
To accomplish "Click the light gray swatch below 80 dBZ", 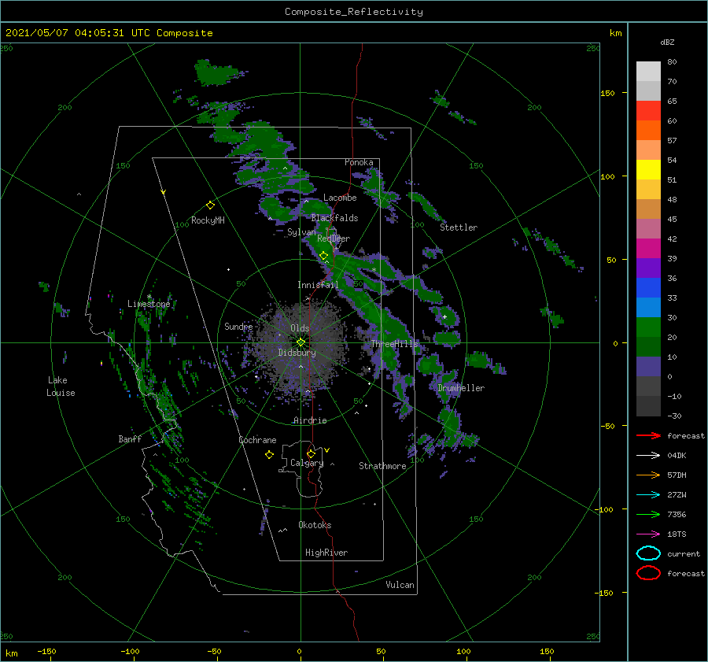I will tap(648, 72).
